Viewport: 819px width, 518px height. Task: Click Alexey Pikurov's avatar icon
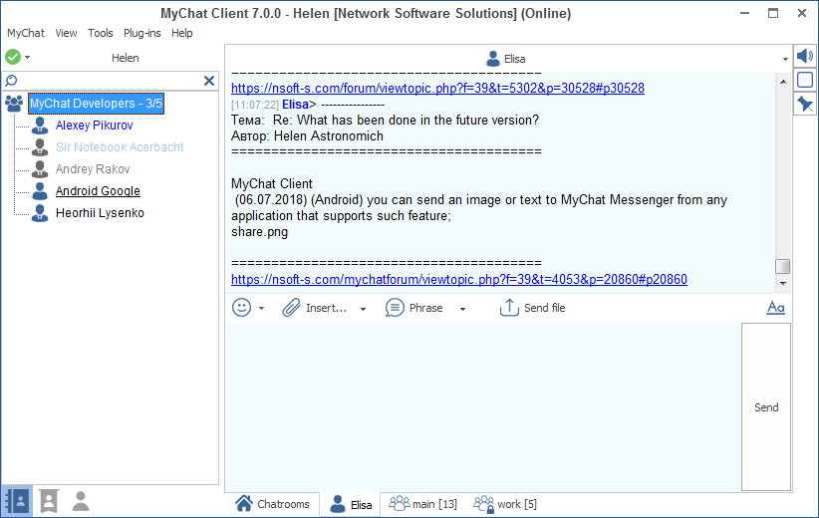(x=40, y=126)
